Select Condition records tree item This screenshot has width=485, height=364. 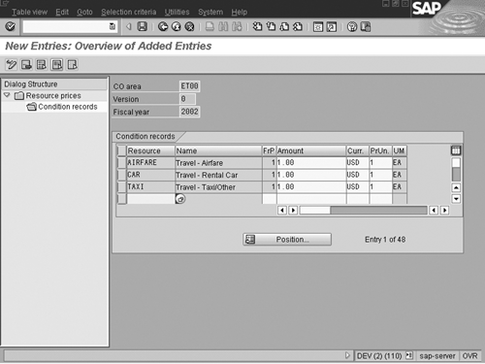click(68, 107)
